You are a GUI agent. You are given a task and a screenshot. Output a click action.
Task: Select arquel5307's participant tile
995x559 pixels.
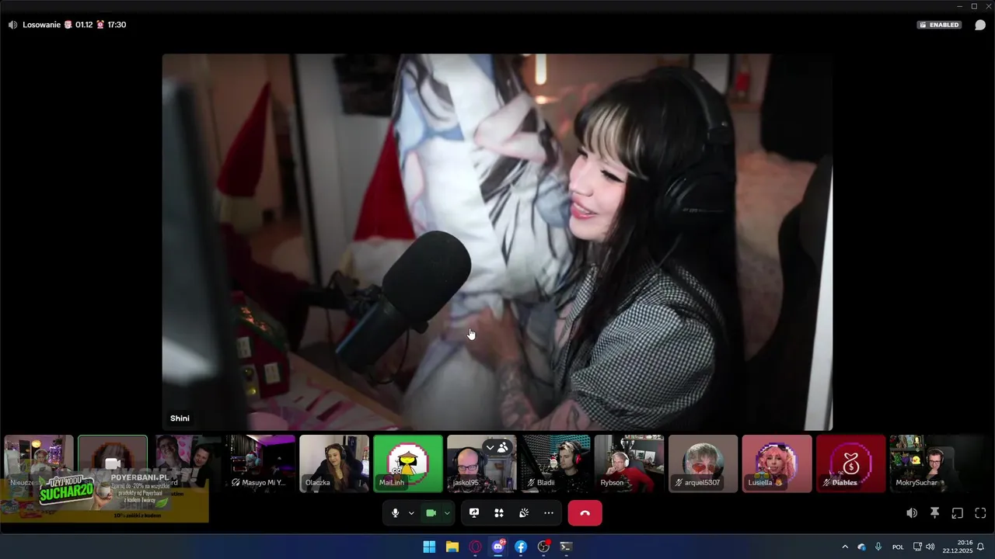tap(703, 464)
